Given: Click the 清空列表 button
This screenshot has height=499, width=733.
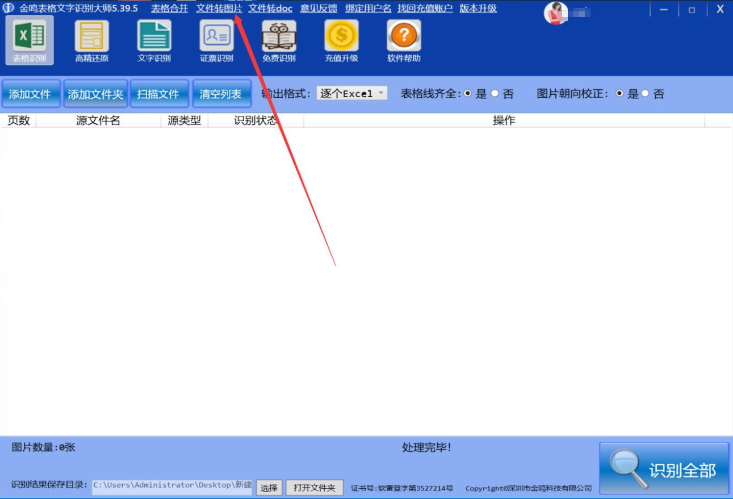Looking at the screenshot, I should (x=221, y=94).
